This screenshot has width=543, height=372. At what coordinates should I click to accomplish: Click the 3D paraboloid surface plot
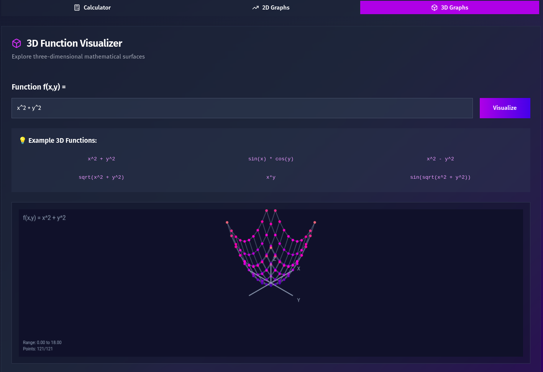(x=271, y=249)
